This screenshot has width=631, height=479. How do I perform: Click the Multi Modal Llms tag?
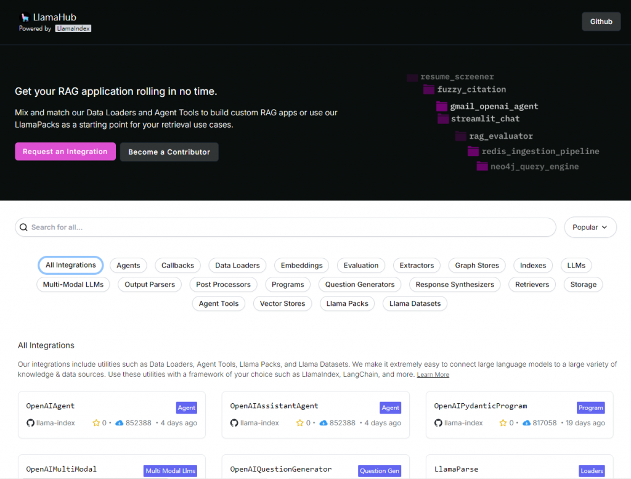[x=170, y=471]
